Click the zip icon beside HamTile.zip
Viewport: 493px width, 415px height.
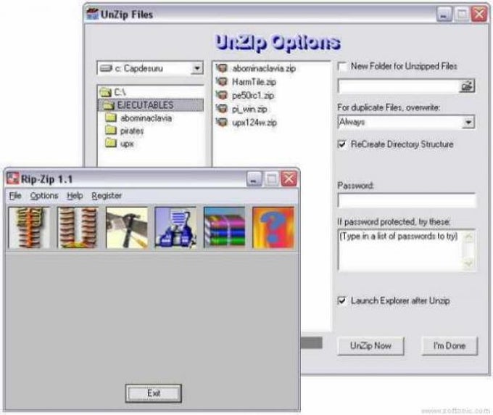(222, 81)
